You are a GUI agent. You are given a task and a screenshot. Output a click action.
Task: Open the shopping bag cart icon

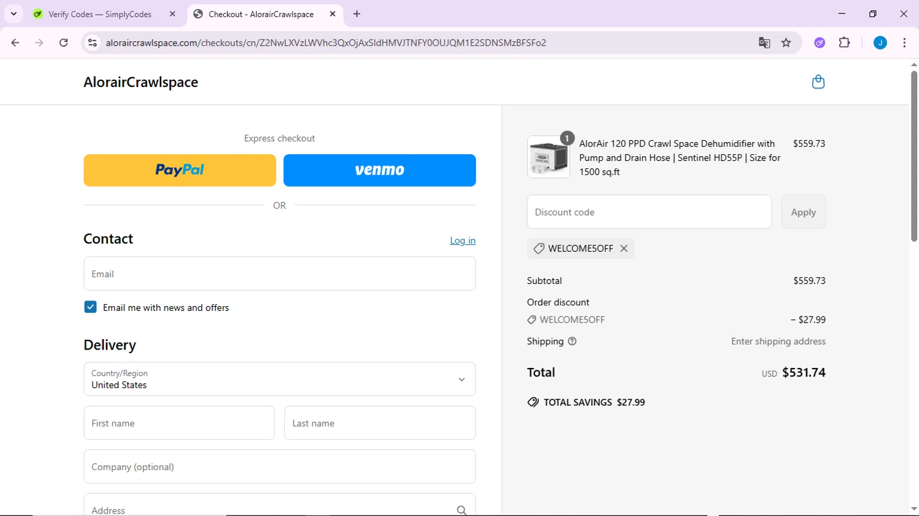tap(818, 82)
